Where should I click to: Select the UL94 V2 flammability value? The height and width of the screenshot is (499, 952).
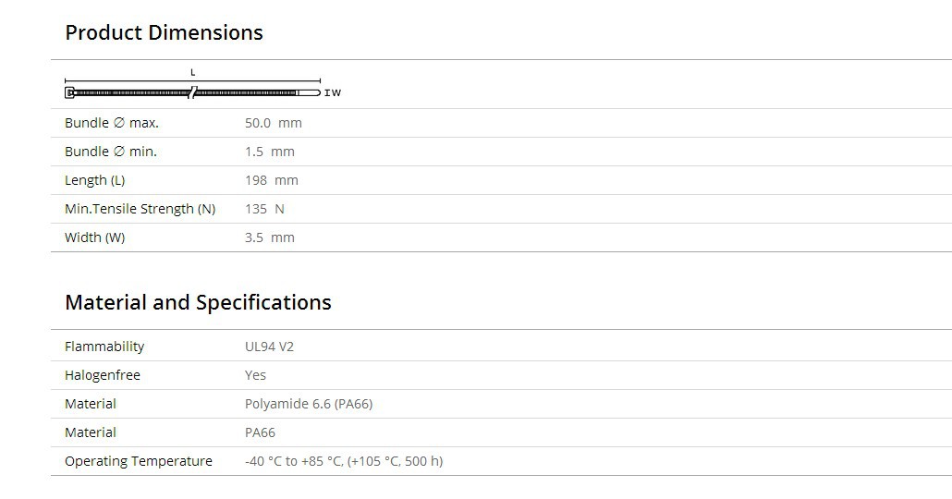(x=269, y=347)
